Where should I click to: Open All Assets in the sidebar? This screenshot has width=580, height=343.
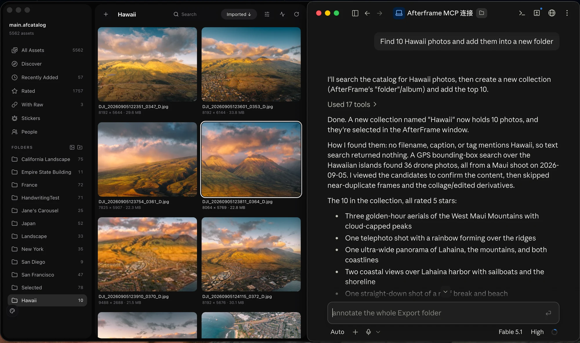47,50
